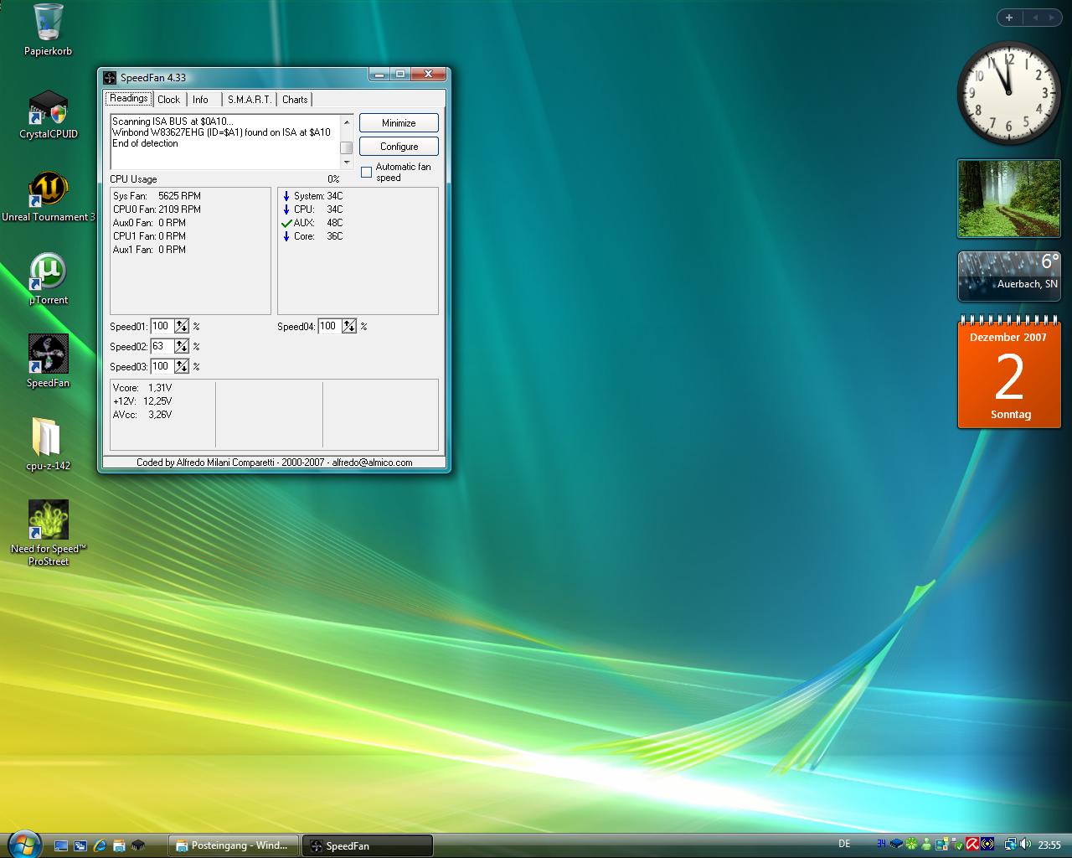Click 'Vcore: 1,31V' voltage reading

click(142, 388)
